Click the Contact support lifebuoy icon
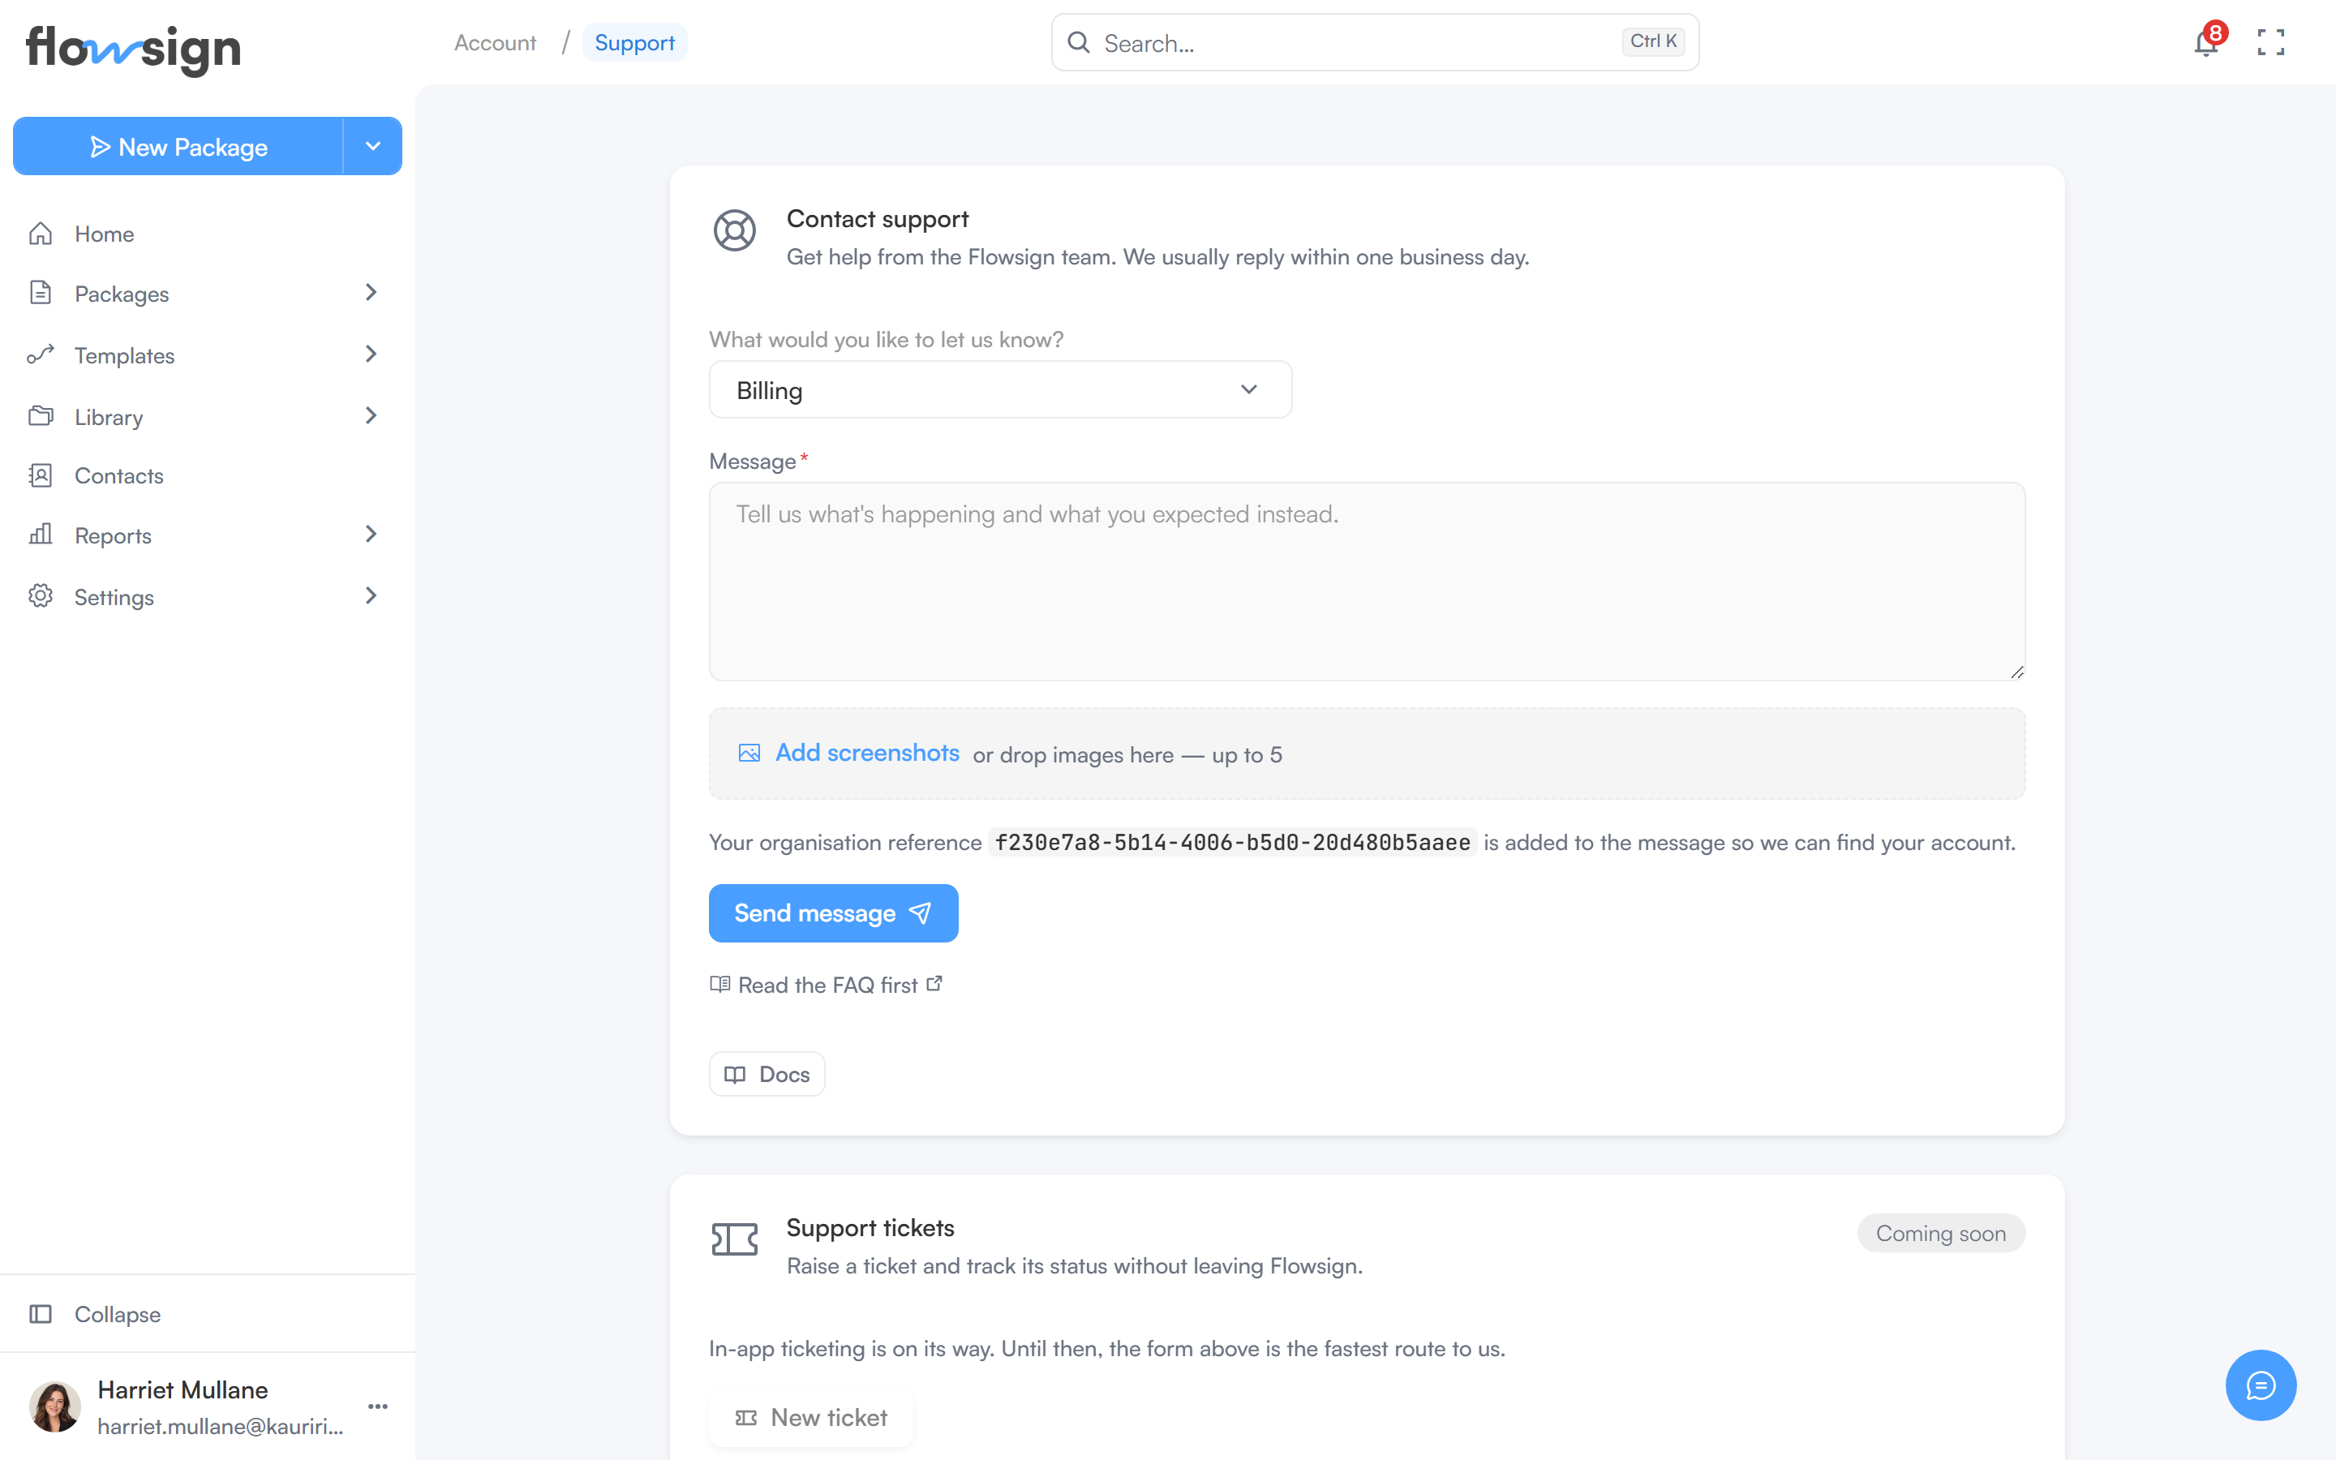This screenshot has width=2336, height=1460. click(x=735, y=231)
